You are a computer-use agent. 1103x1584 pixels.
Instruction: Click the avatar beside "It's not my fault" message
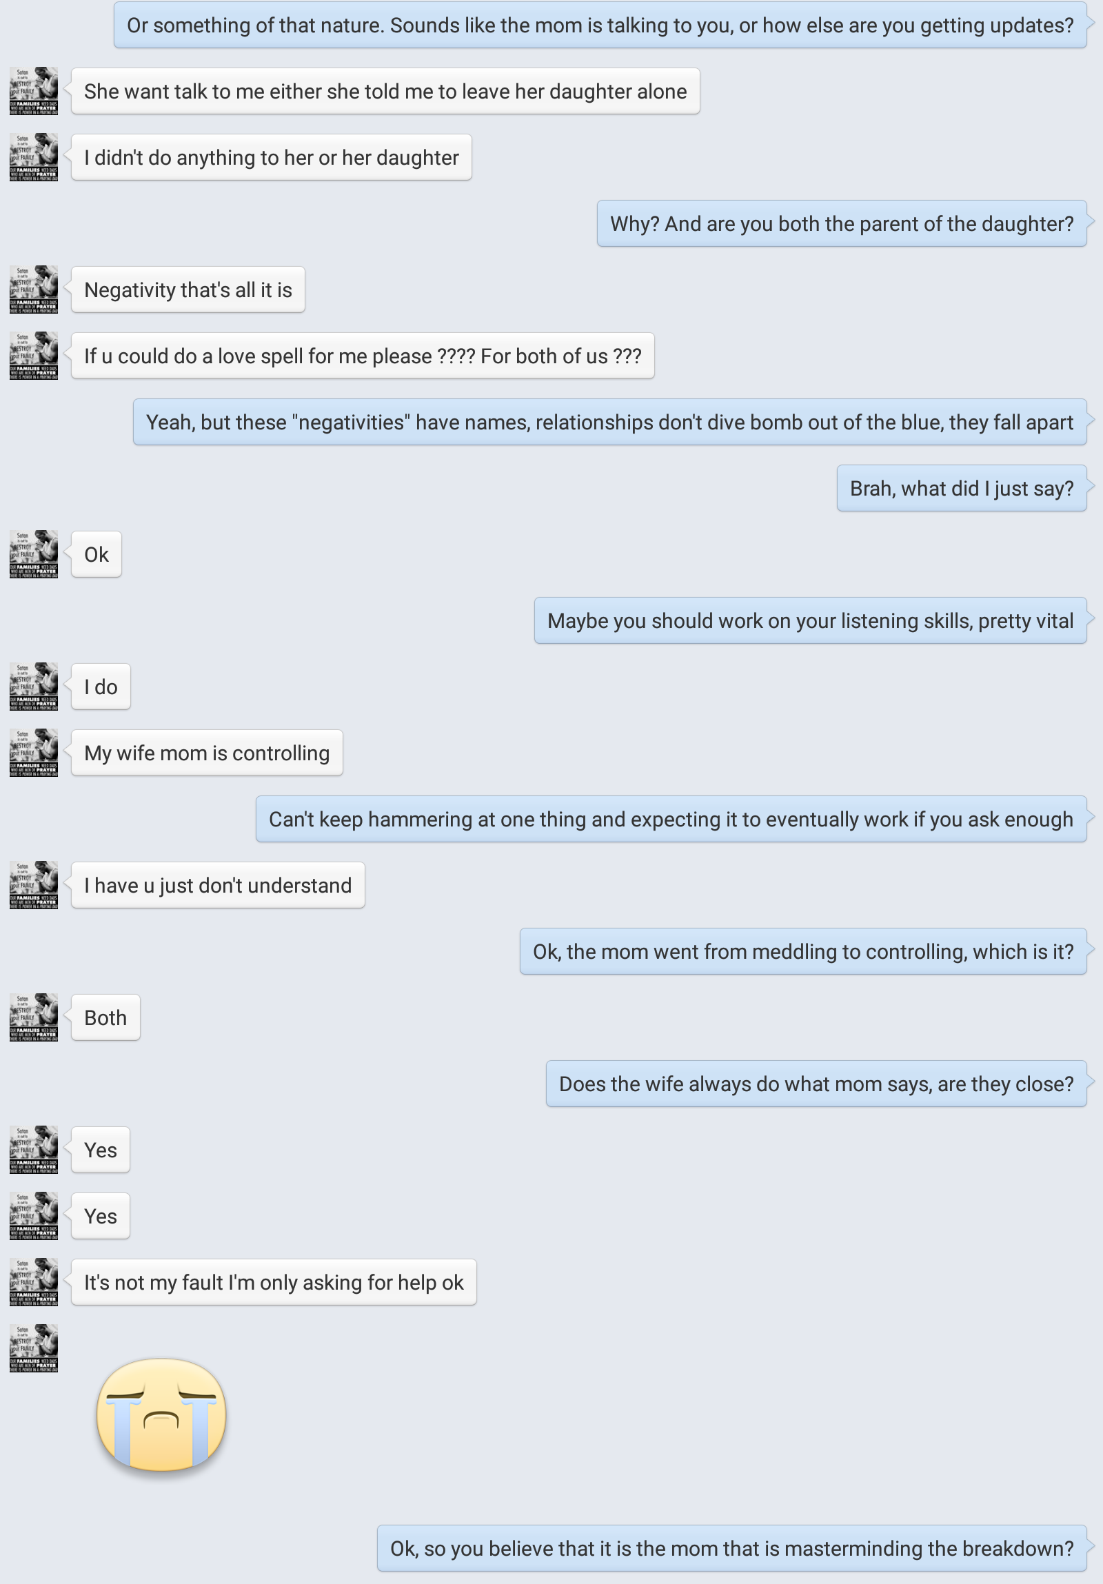[33, 1283]
